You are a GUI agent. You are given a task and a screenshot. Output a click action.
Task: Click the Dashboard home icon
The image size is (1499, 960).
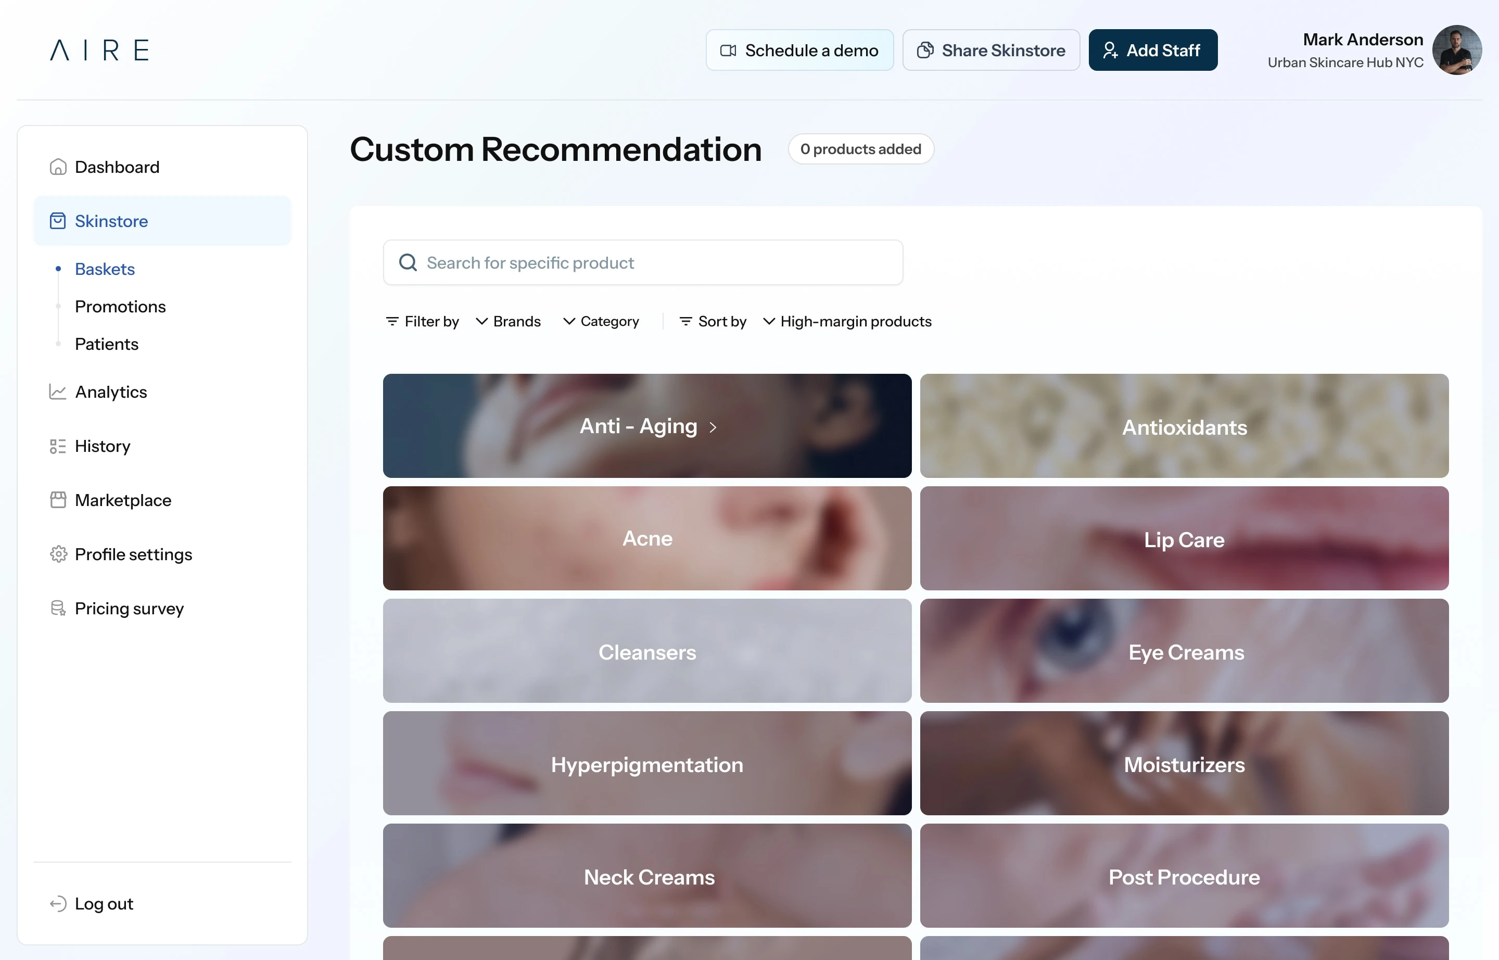click(x=58, y=167)
